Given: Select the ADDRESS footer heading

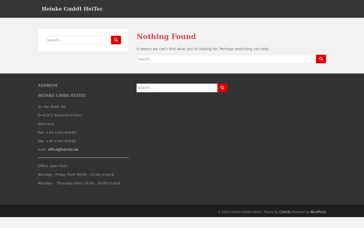Looking at the screenshot, I should pyautogui.click(x=47, y=85).
